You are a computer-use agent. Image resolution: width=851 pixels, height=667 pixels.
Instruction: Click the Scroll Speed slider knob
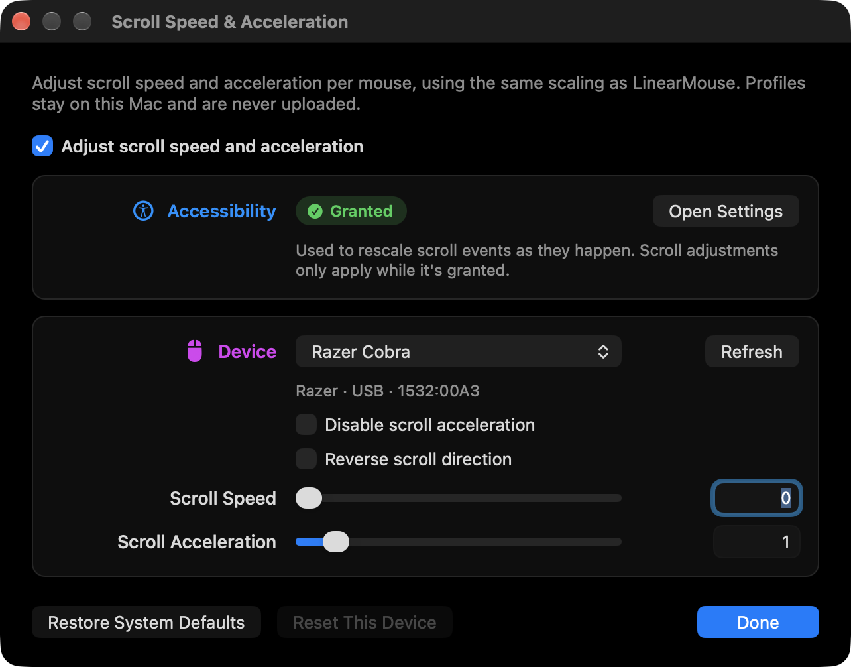309,498
